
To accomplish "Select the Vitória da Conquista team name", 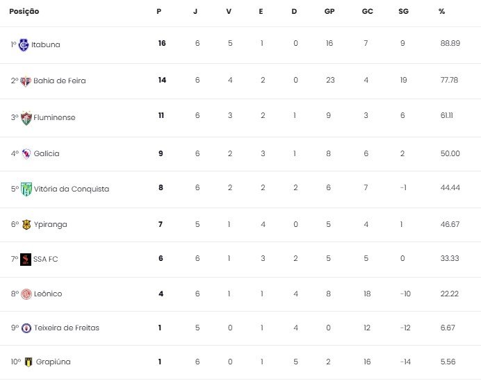I will [71, 189].
